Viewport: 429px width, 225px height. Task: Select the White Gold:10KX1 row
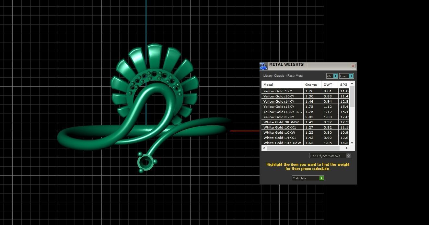[x=306, y=127]
